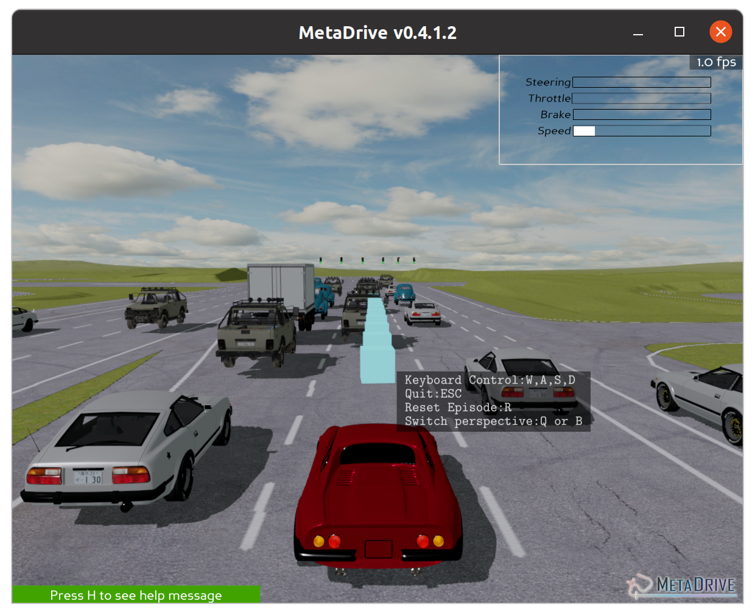
Task: Click the 'Steering' label
Action: click(x=548, y=82)
